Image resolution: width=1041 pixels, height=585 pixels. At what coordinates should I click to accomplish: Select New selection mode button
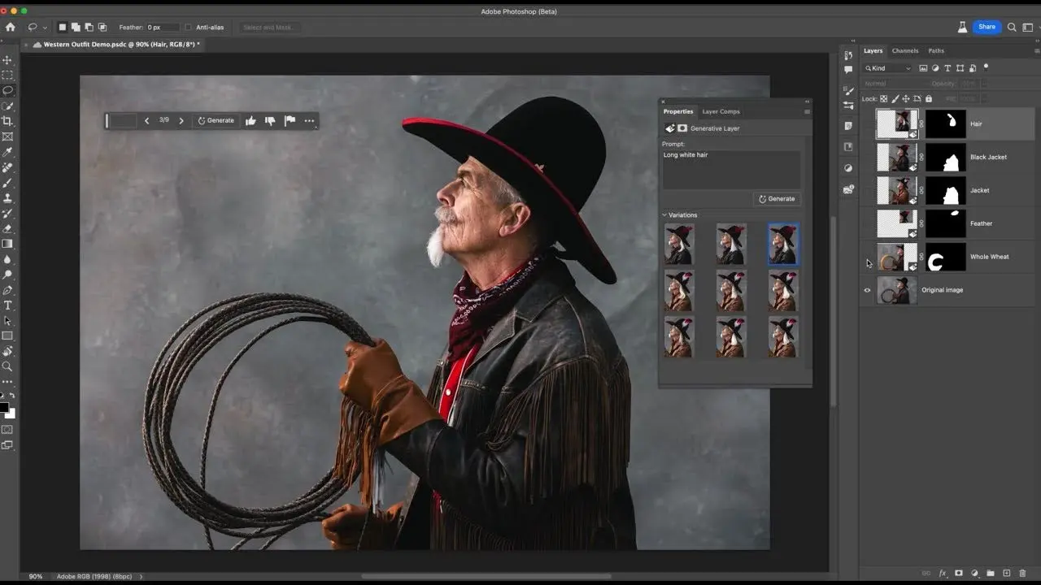(x=62, y=27)
